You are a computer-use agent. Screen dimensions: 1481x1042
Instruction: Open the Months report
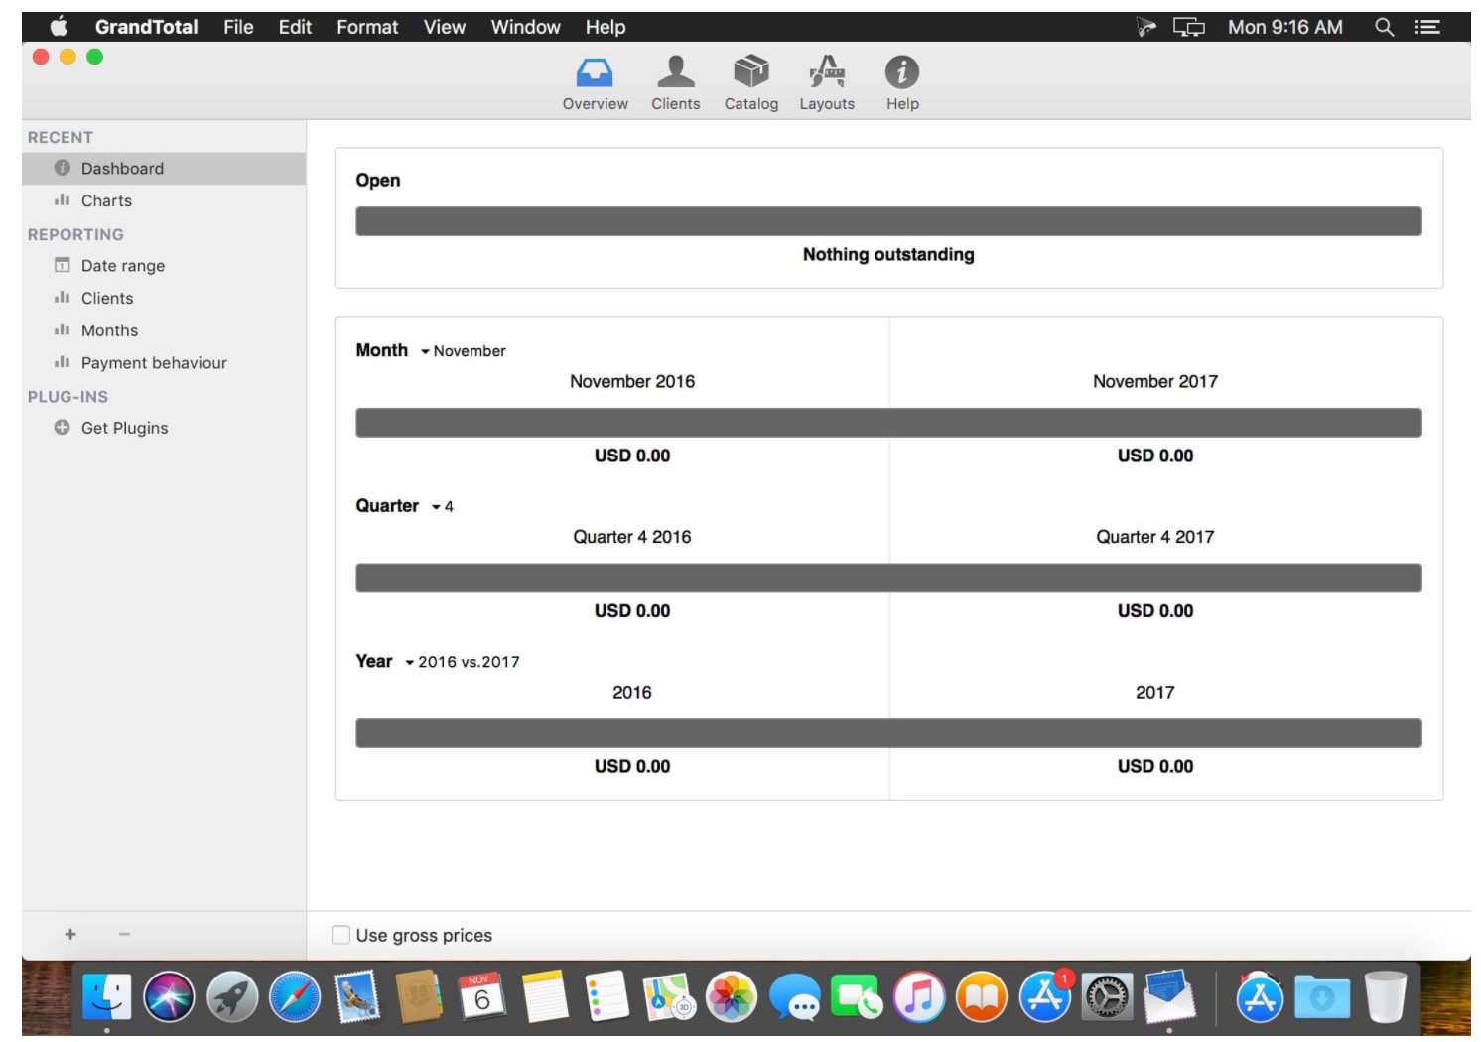pos(164,331)
